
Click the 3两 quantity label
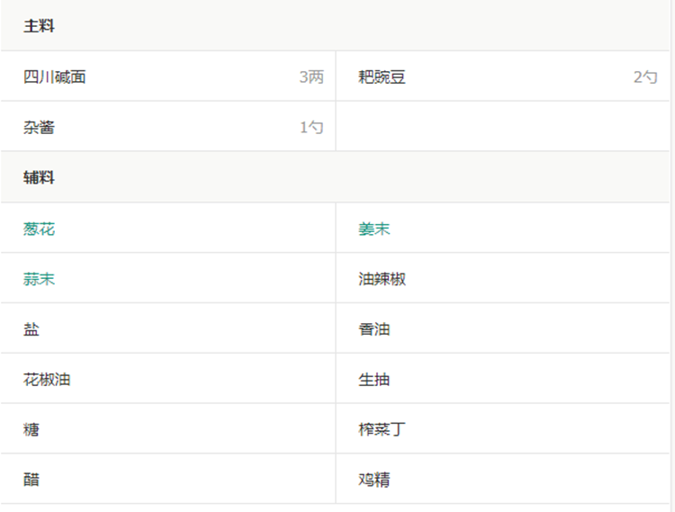[311, 77]
